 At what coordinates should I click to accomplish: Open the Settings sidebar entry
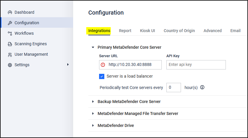(37, 65)
